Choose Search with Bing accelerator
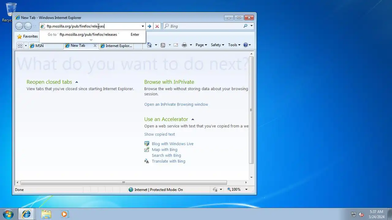 click(x=166, y=156)
